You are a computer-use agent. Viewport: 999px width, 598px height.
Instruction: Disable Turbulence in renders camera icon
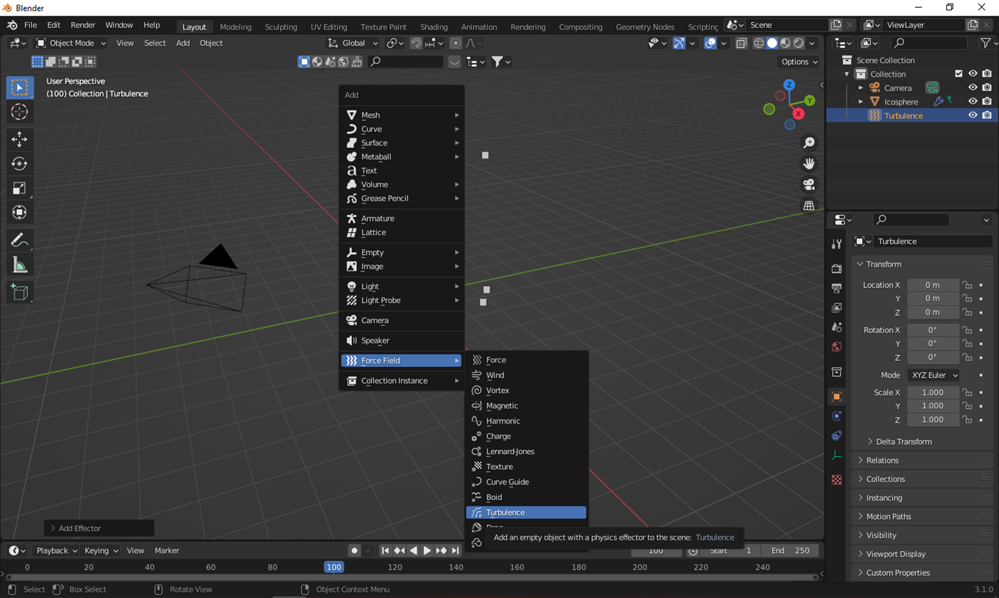(987, 115)
